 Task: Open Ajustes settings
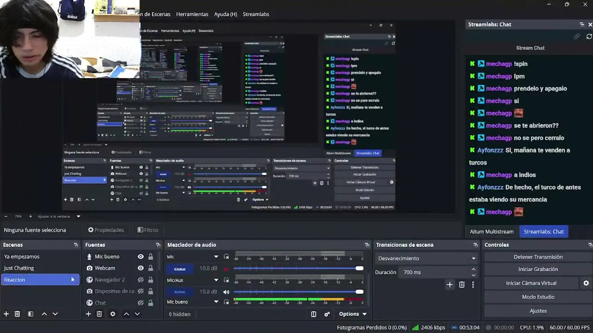tap(538, 311)
